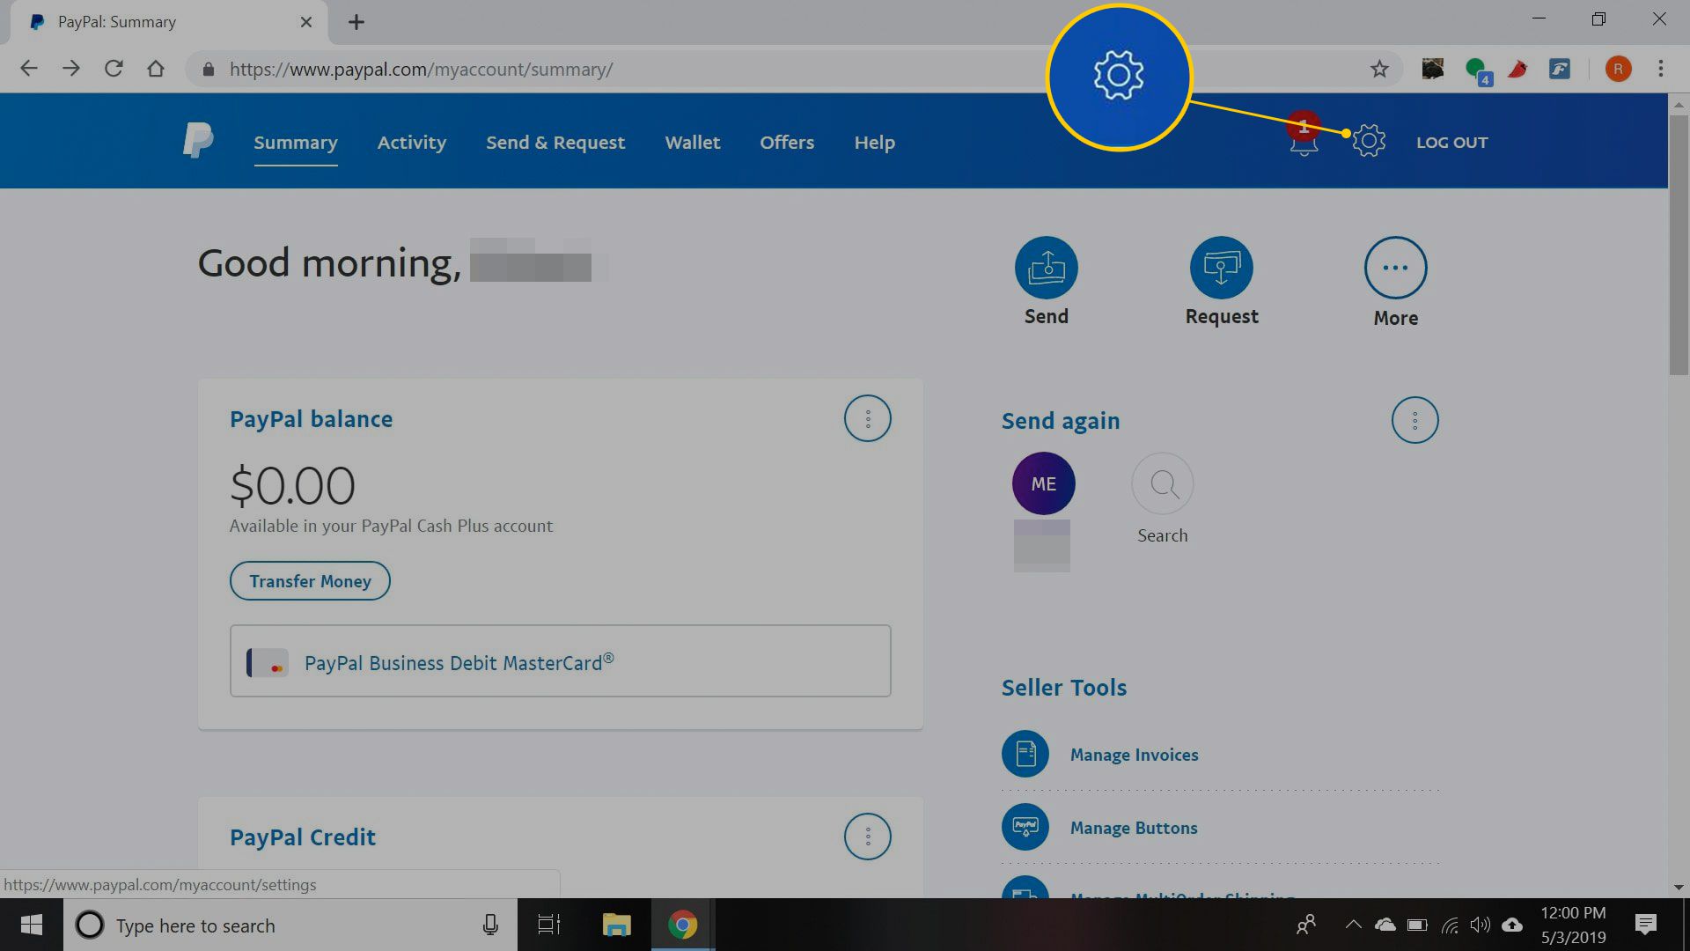This screenshot has width=1690, height=951.
Task: Click the notifications bell icon
Action: point(1304,142)
